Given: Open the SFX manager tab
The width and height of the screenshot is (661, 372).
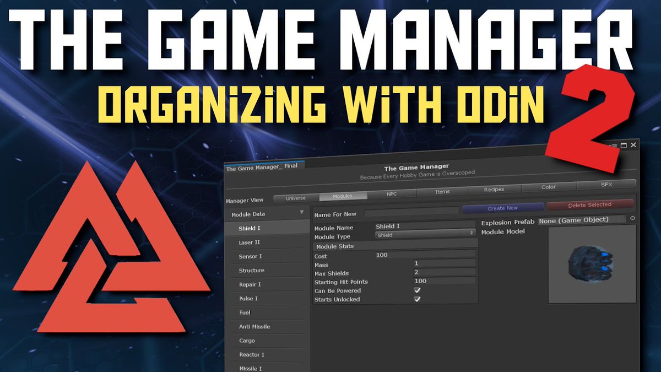Looking at the screenshot, I should (606, 185).
